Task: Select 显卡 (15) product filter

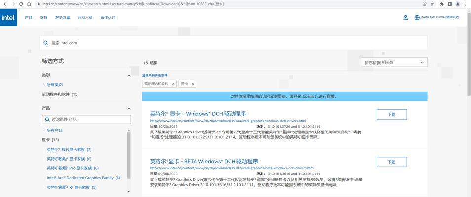Action: pyautogui.click(x=50, y=140)
